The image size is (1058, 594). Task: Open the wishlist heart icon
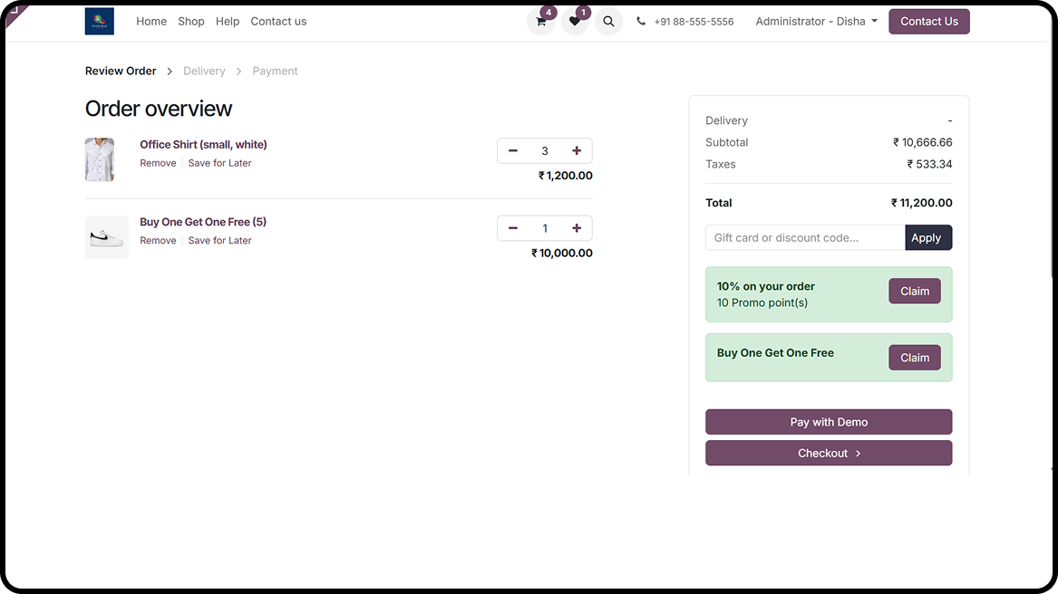[574, 22]
